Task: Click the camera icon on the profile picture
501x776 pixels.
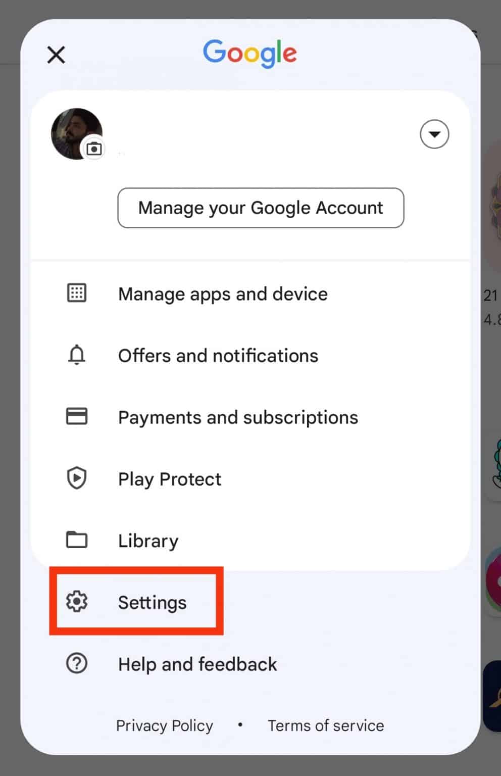Action: click(94, 149)
